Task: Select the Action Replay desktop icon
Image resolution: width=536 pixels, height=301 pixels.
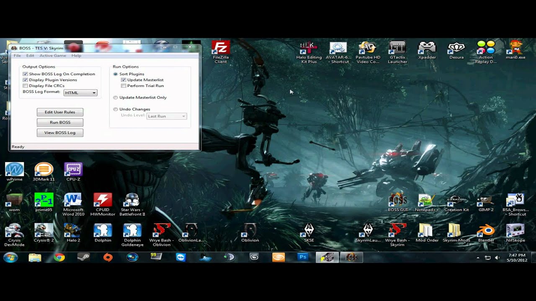Action: click(486, 52)
